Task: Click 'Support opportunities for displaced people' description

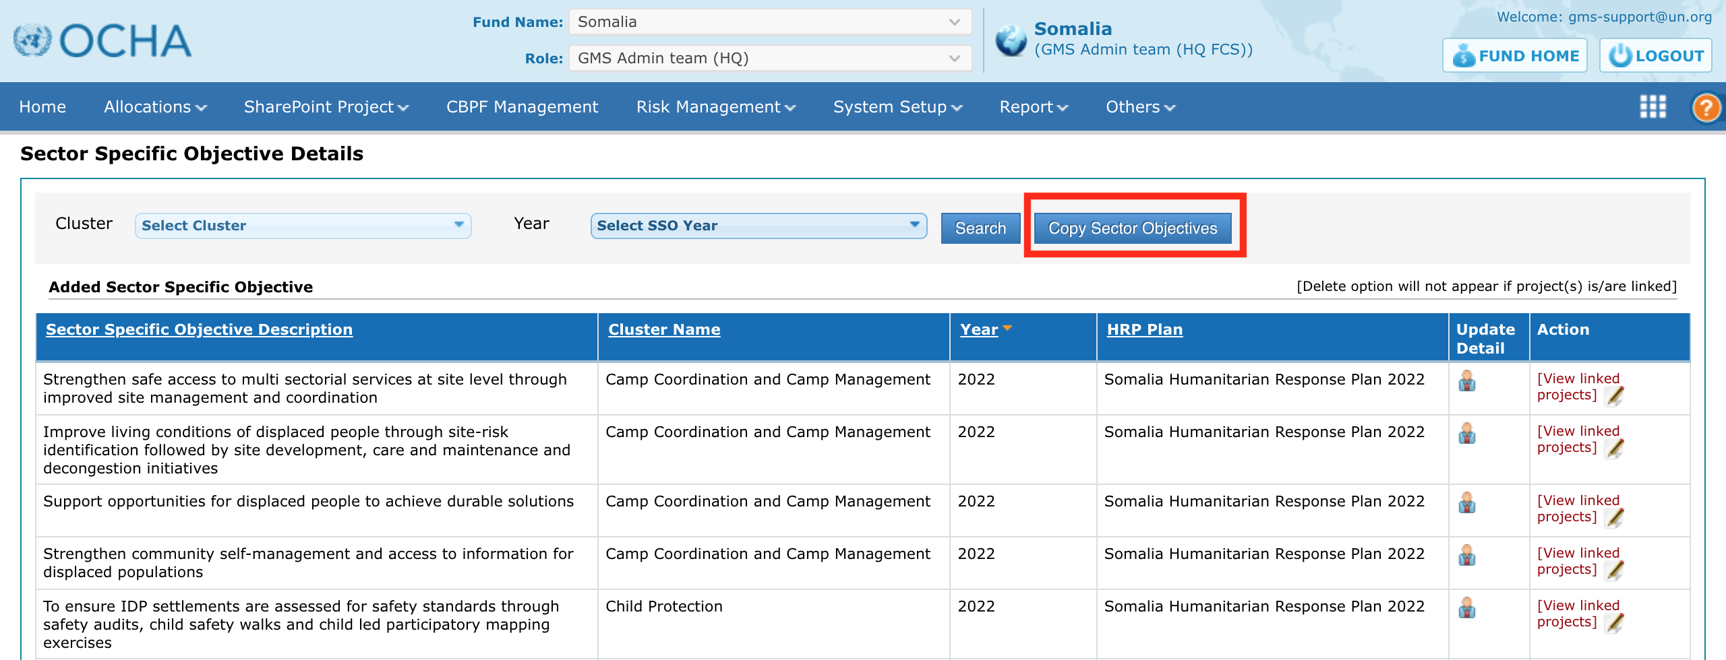Action: (x=309, y=501)
